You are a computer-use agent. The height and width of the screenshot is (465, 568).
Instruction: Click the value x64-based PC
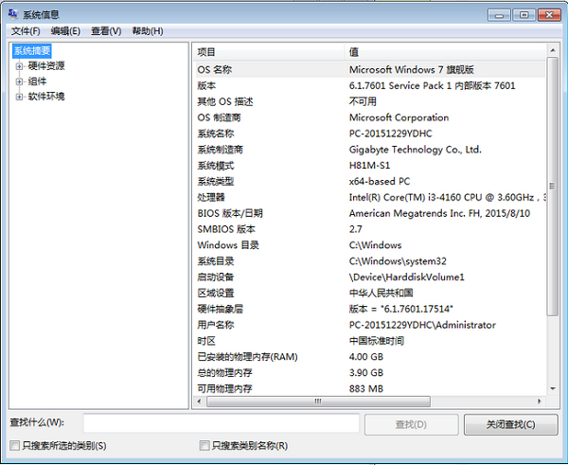(380, 181)
